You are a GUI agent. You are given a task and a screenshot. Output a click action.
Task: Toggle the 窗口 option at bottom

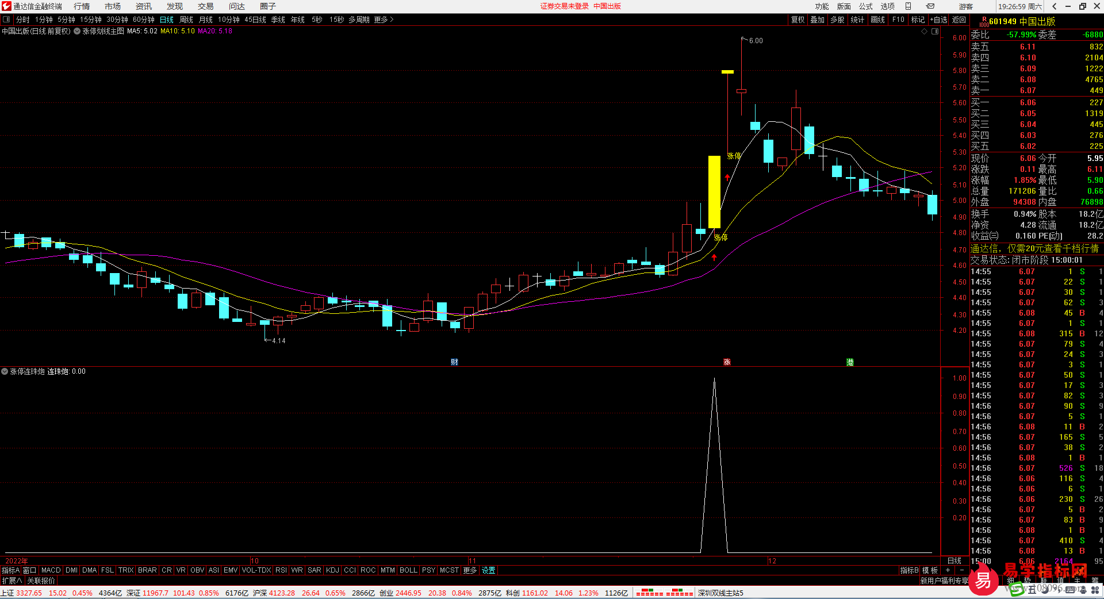tap(29, 570)
